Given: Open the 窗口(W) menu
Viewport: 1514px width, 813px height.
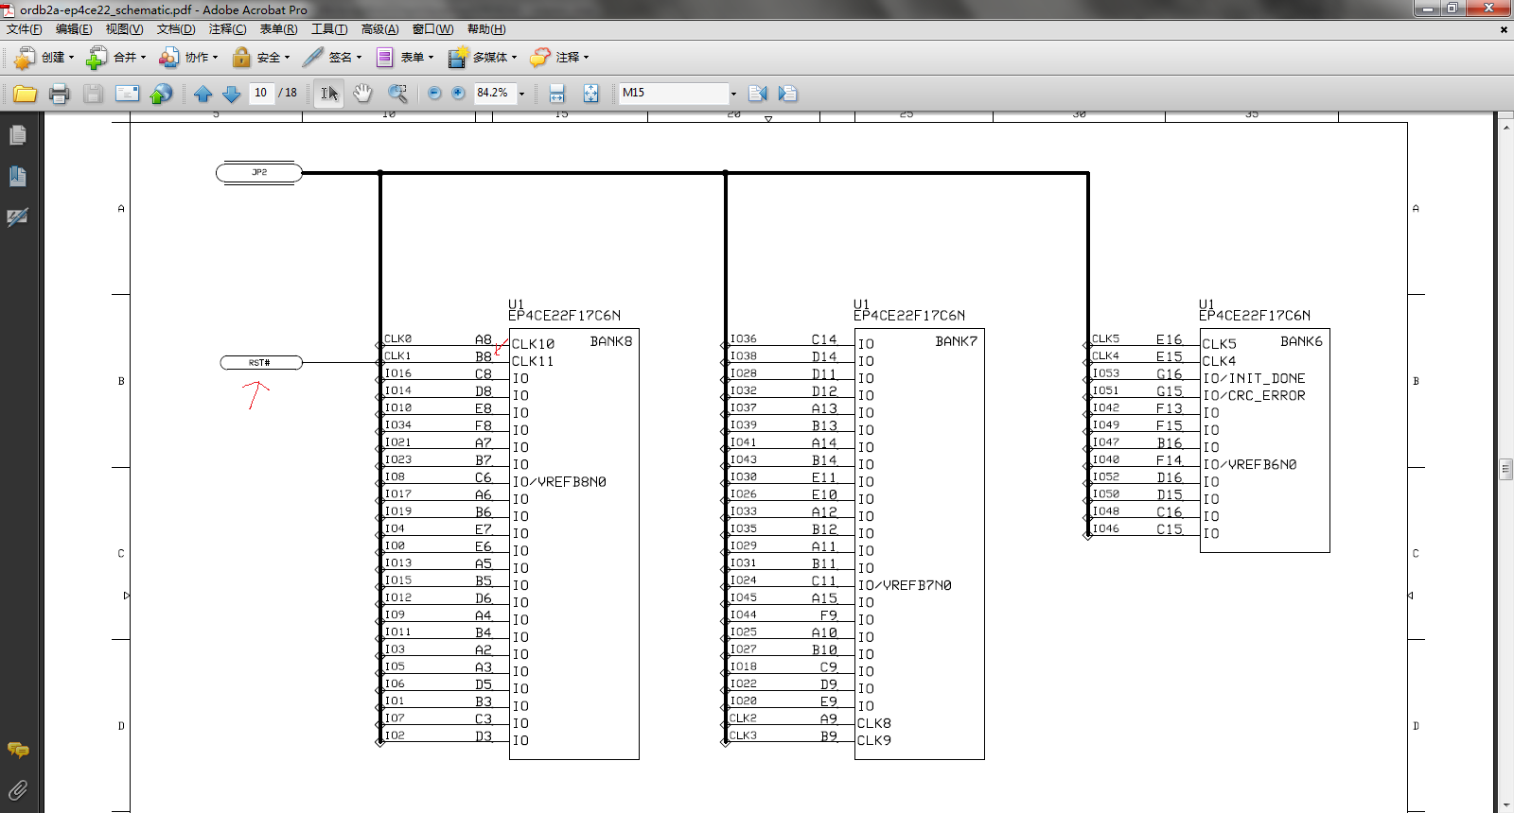Looking at the screenshot, I should point(432,29).
